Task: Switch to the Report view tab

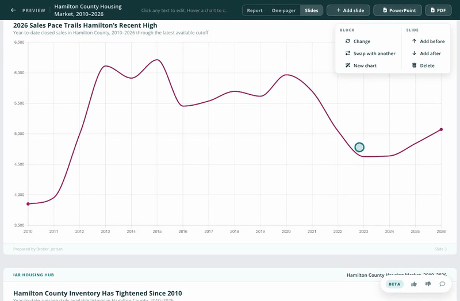Action: click(x=255, y=10)
